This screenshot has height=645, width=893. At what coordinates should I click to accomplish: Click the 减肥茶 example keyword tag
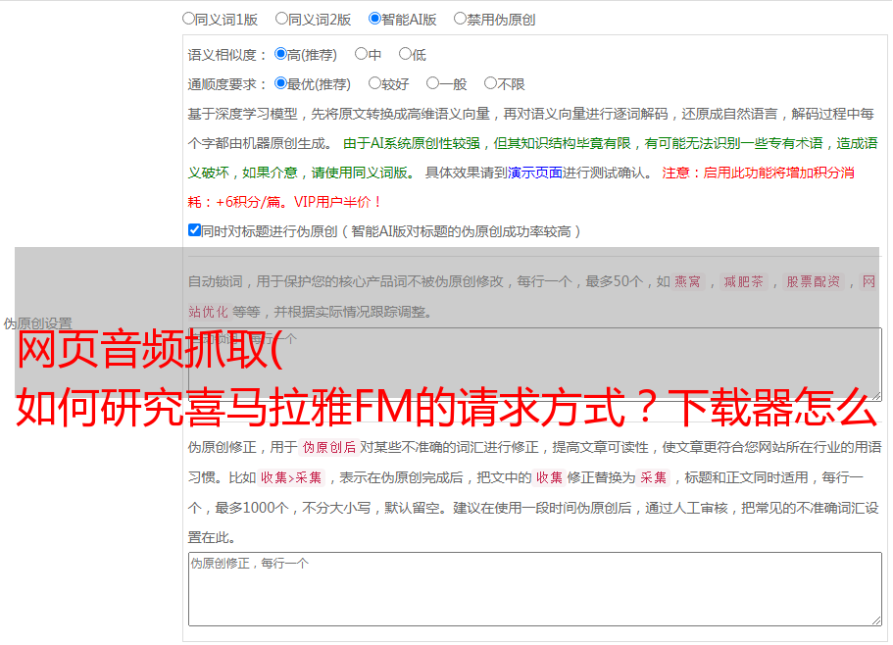coord(743,281)
